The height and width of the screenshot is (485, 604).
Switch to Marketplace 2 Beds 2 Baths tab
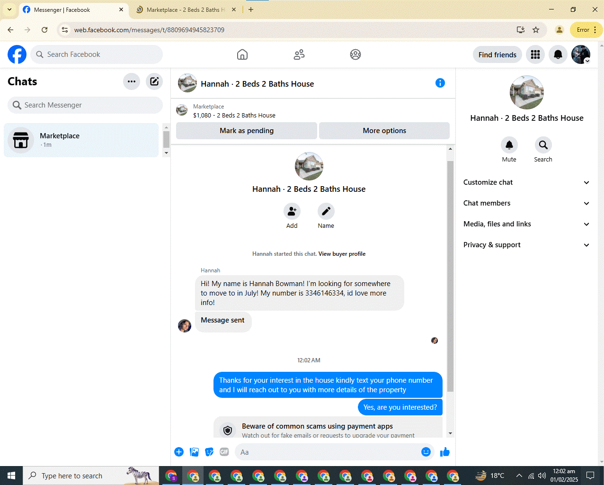186,9
